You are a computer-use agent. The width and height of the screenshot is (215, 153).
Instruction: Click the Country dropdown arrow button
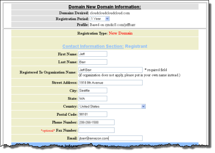(x=143, y=107)
